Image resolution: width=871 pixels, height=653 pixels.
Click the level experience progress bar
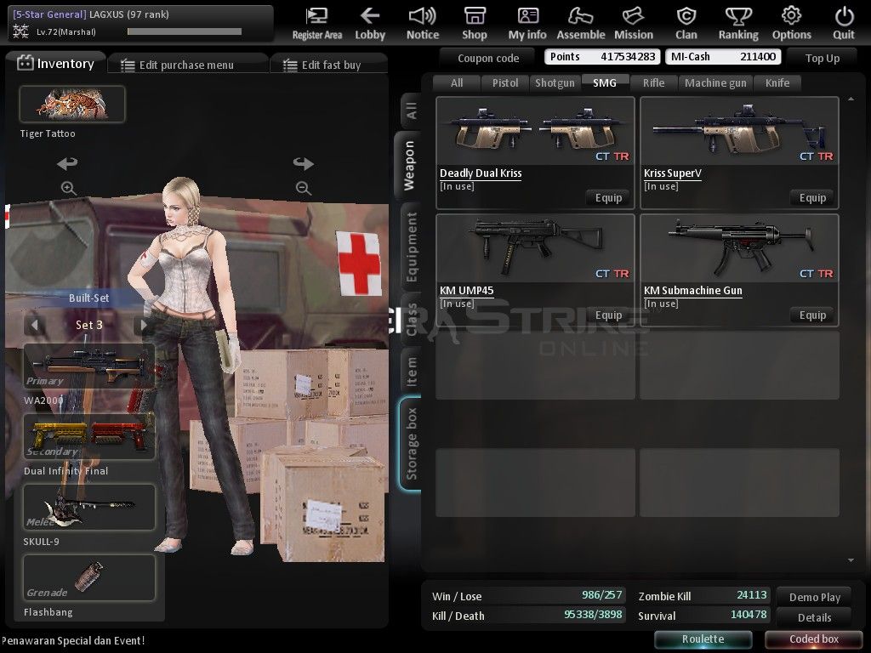(185, 31)
